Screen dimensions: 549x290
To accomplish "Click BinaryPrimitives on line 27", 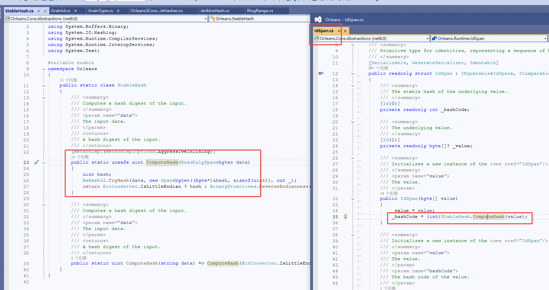I will pos(233,186).
